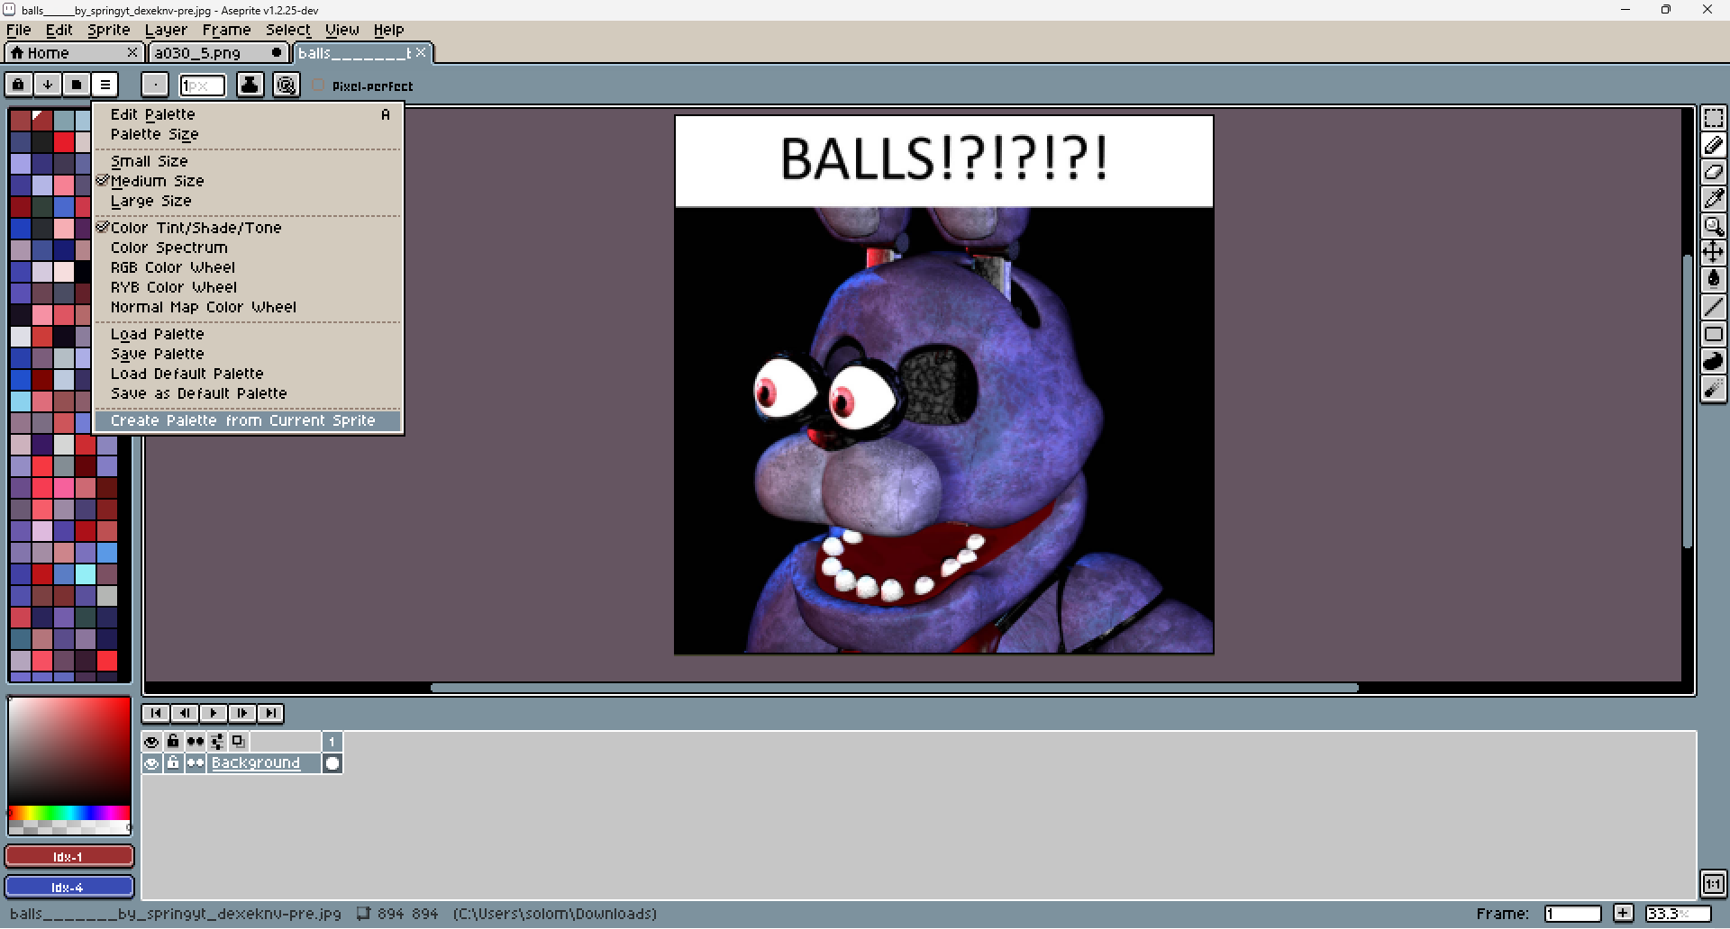Choose Color Tint/Shade/Tone selector option
This screenshot has width=1730, height=929.
(248, 228)
